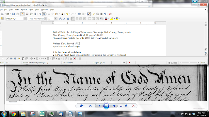Click the photo viewer slideshow play button
209x117 pixels.
pos(106,106)
